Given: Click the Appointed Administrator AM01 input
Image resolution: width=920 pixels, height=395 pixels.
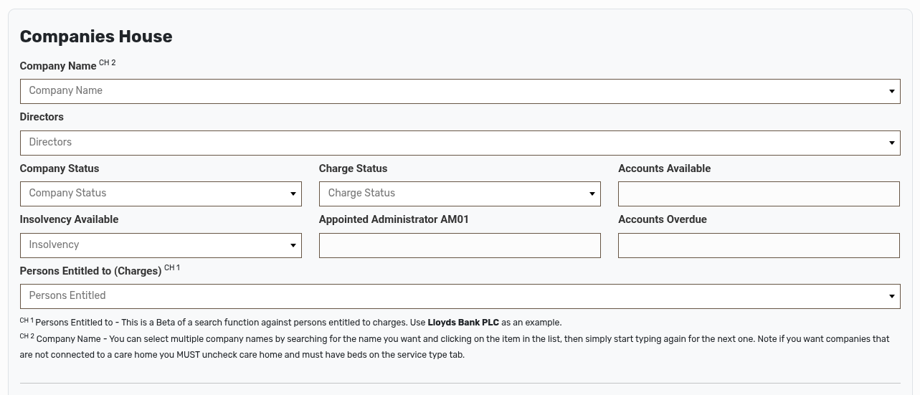Looking at the screenshot, I should [x=460, y=245].
